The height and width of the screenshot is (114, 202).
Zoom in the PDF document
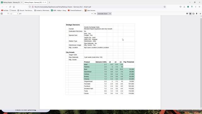pyautogui.click(x=95, y=14)
